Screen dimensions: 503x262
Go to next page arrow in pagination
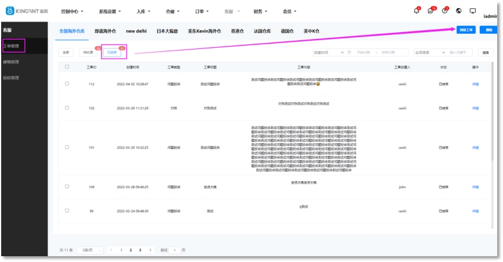click(x=151, y=250)
